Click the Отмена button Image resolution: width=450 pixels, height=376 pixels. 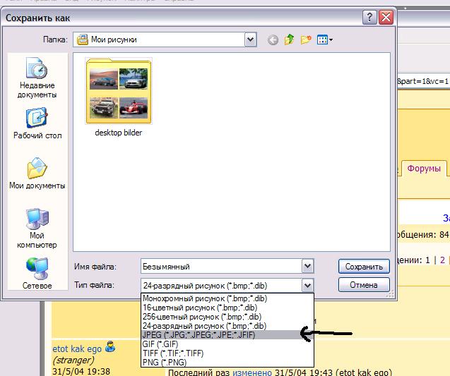pos(364,285)
